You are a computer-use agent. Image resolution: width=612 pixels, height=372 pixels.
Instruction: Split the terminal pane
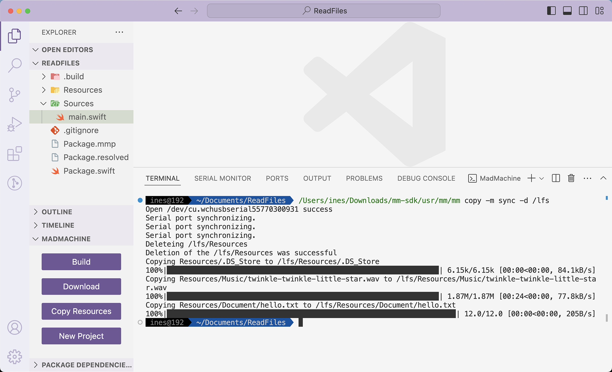click(x=556, y=178)
